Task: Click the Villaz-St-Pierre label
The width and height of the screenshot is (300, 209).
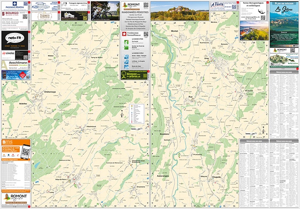Action: (61, 179)
